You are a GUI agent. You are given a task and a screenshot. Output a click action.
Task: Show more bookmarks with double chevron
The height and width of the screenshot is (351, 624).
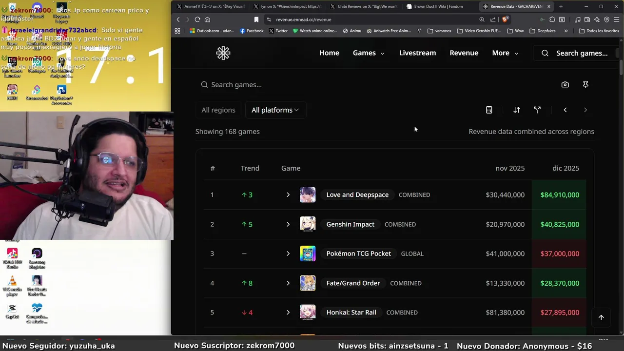pos(565,31)
